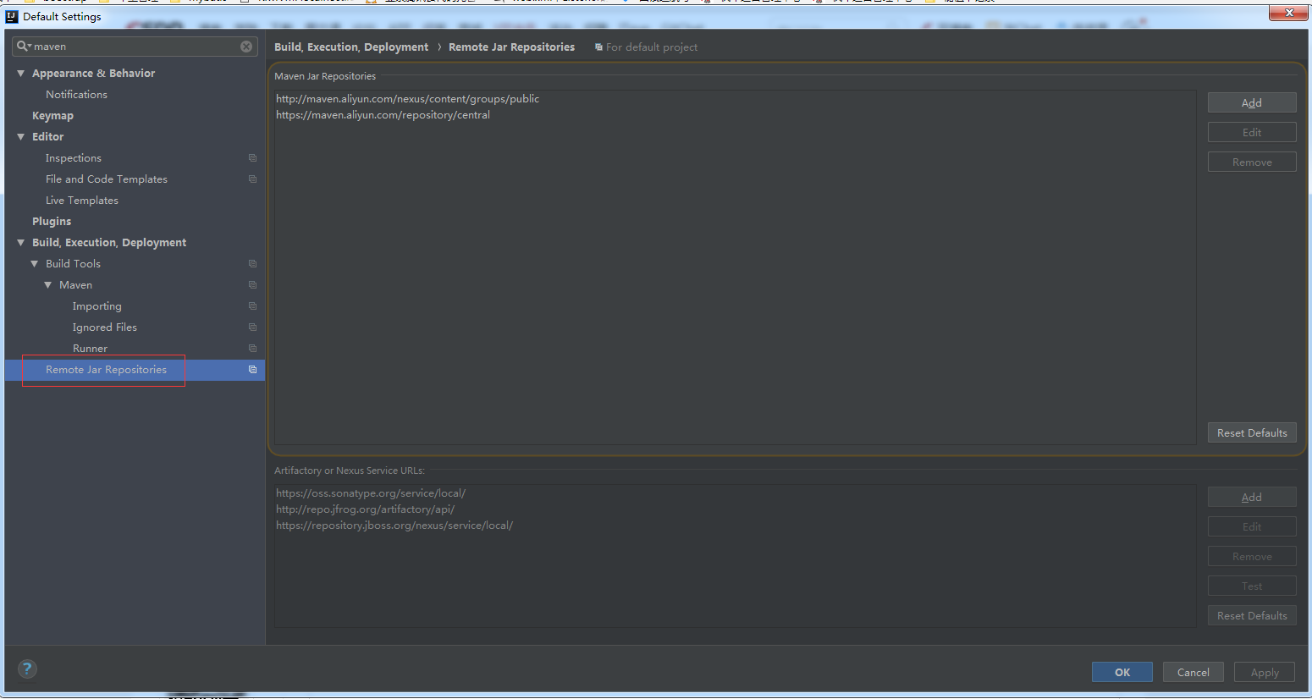Collapse the Build, Execution, Deployment section

click(x=21, y=243)
